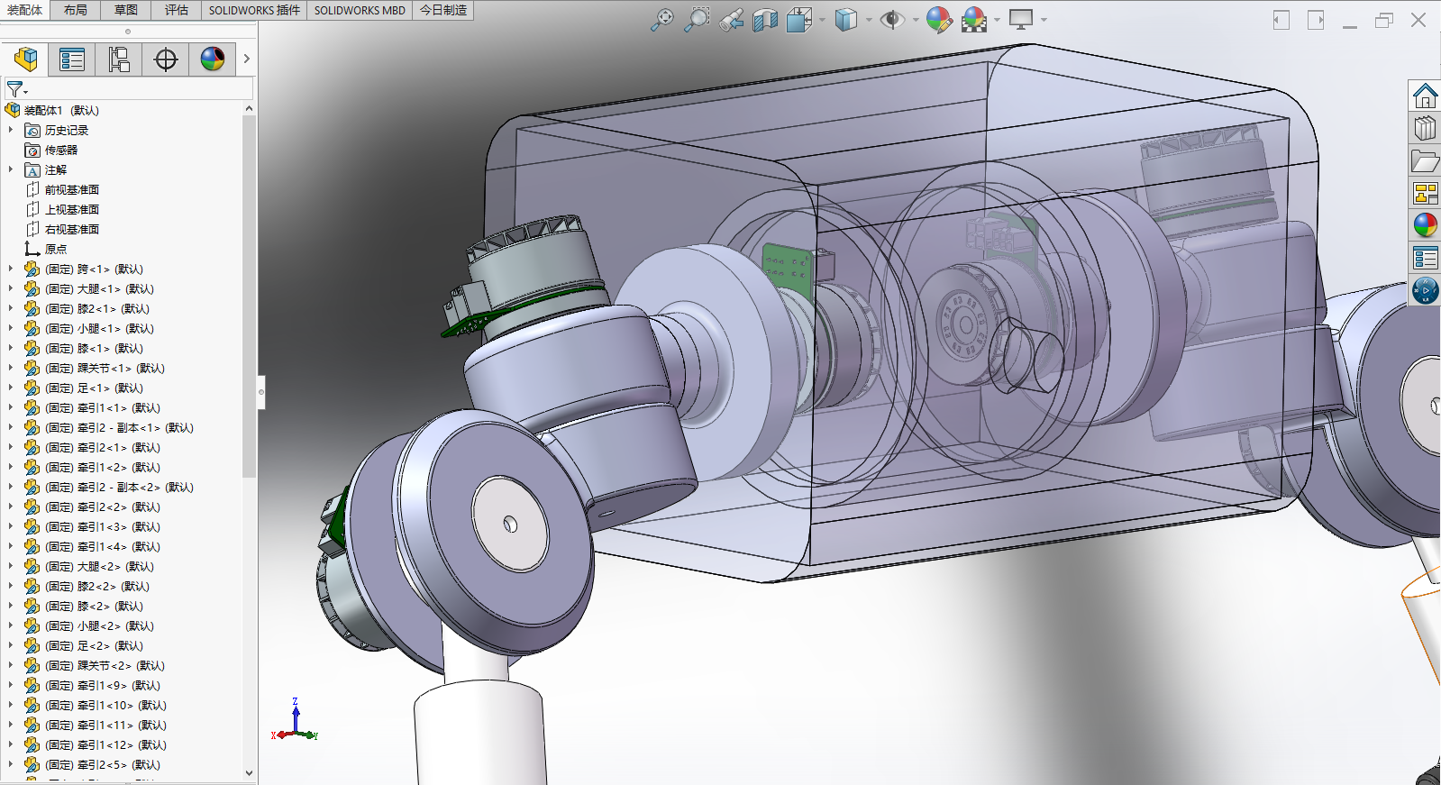
Task: Click Edit Appearance icon
Action: click(x=939, y=20)
